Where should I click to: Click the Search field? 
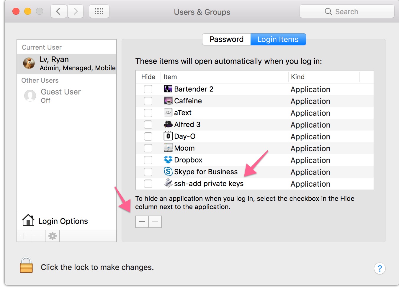(347, 12)
